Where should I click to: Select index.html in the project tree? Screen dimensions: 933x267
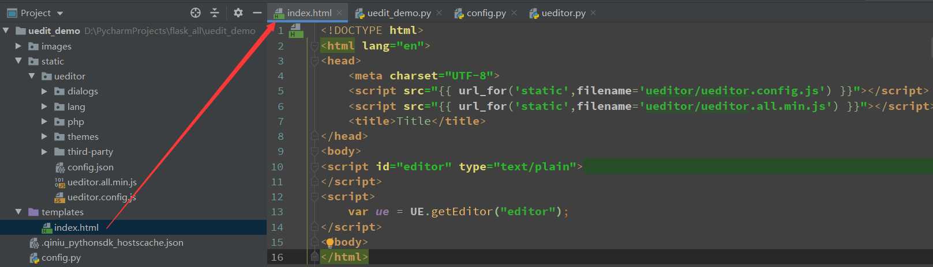click(x=76, y=227)
